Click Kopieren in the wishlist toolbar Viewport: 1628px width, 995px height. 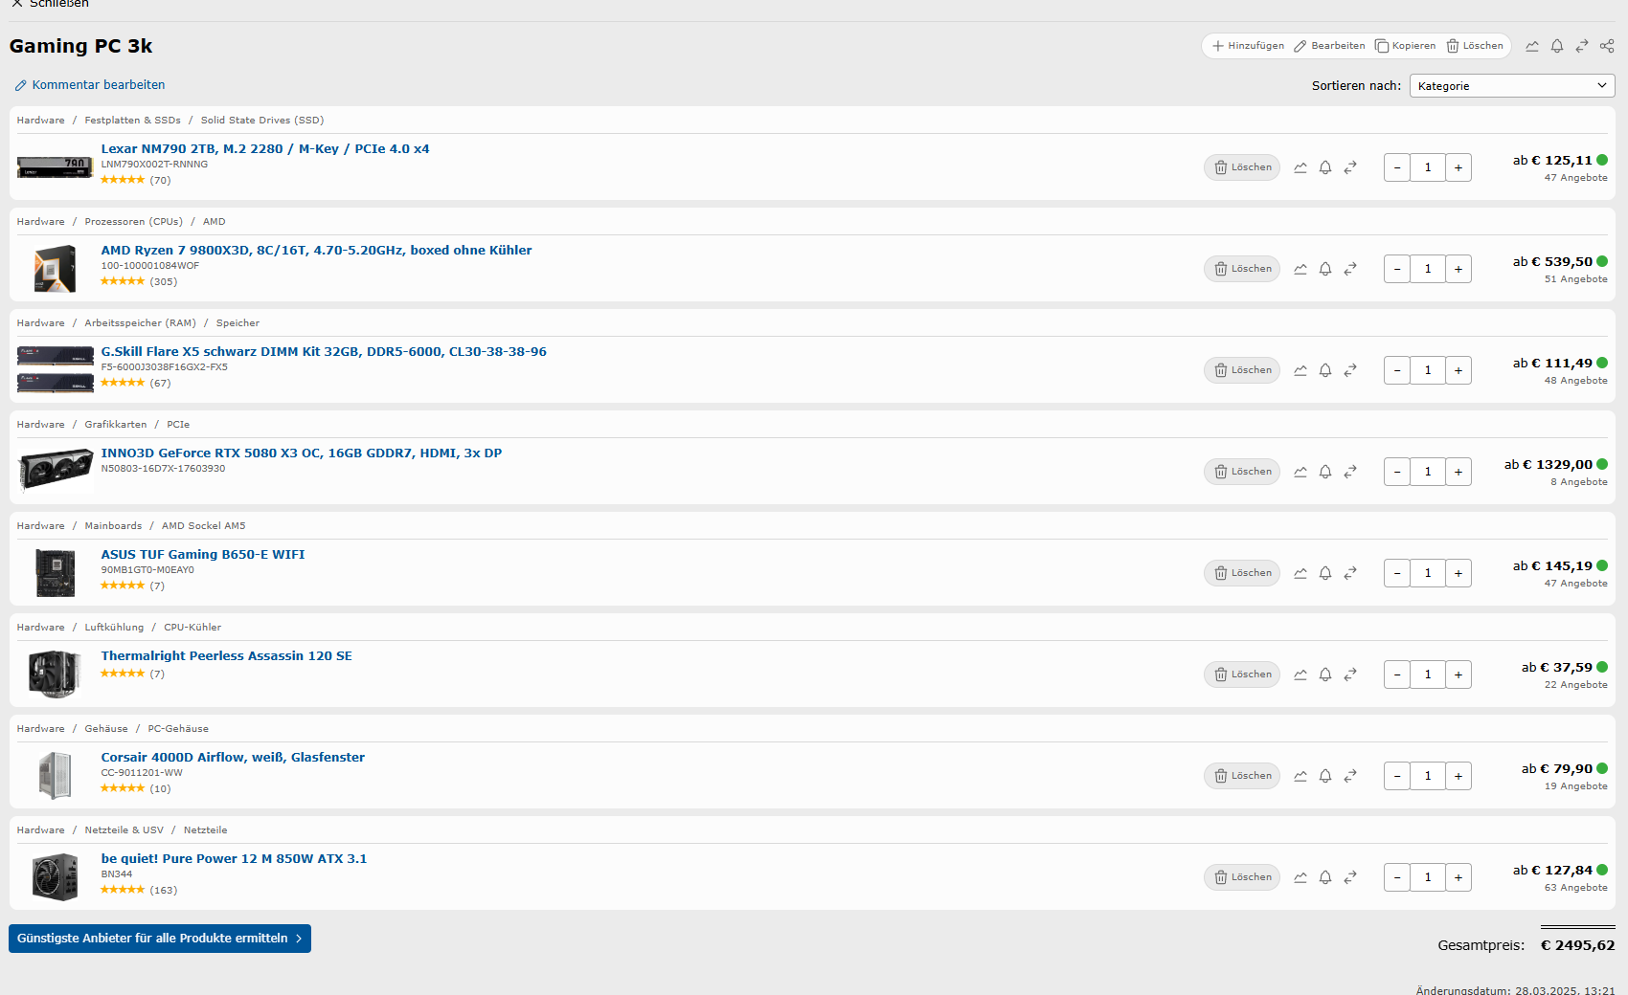pyautogui.click(x=1406, y=46)
